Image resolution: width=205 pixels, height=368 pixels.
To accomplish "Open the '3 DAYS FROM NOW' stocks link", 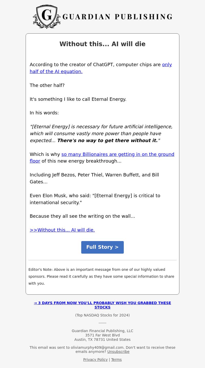I will point(102,305).
